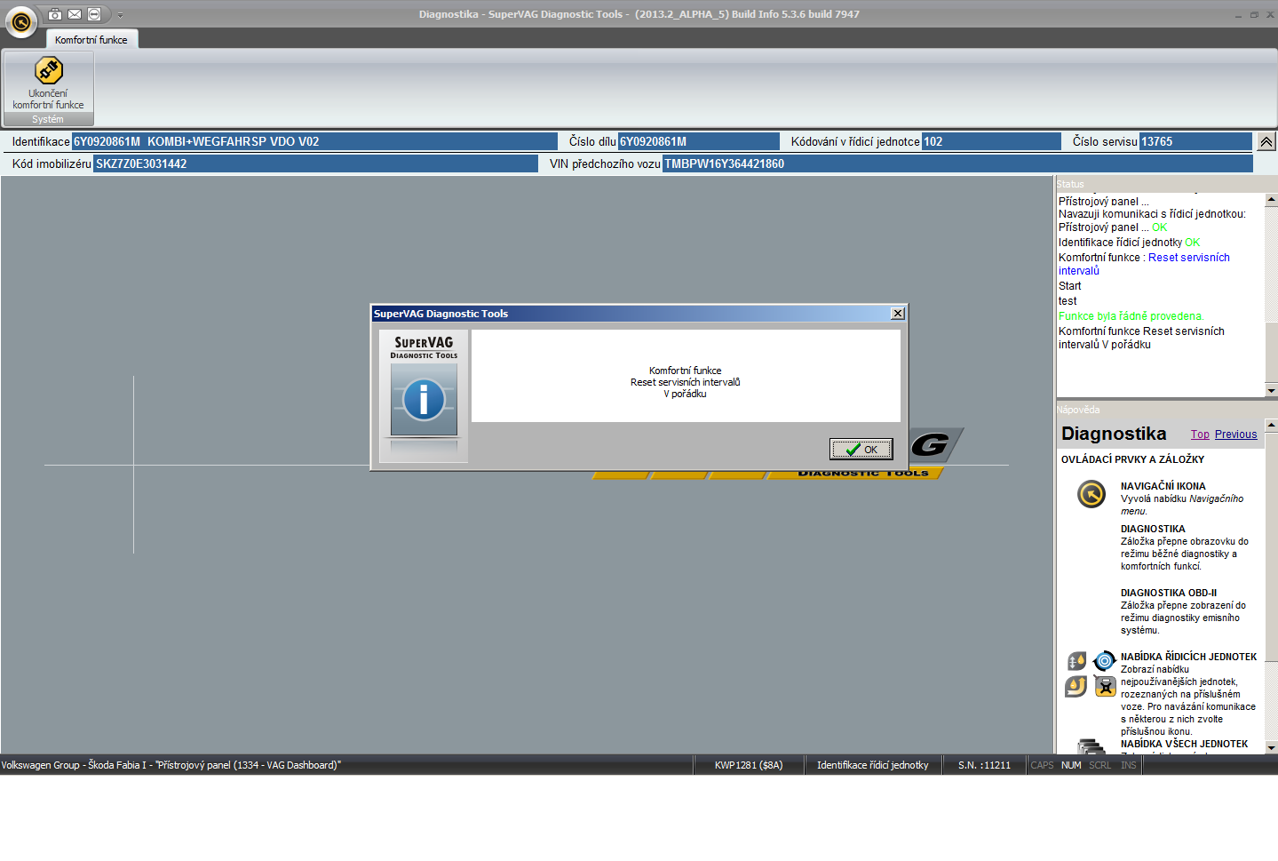The height and width of the screenshot is (861, 1278).
Task: Open the Top link in help panel
Action: pos(1200,434)
